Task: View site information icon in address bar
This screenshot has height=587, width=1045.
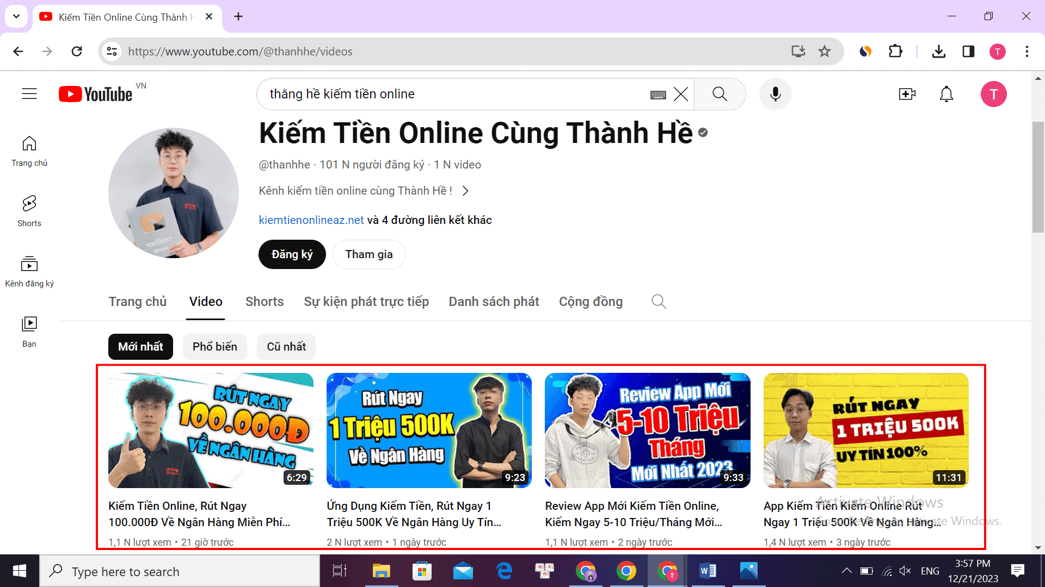Action: (112, 52)
